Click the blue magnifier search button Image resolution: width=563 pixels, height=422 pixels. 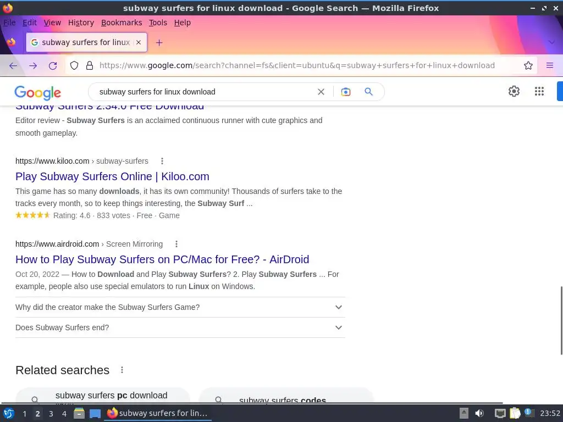[x=369, y=92]
